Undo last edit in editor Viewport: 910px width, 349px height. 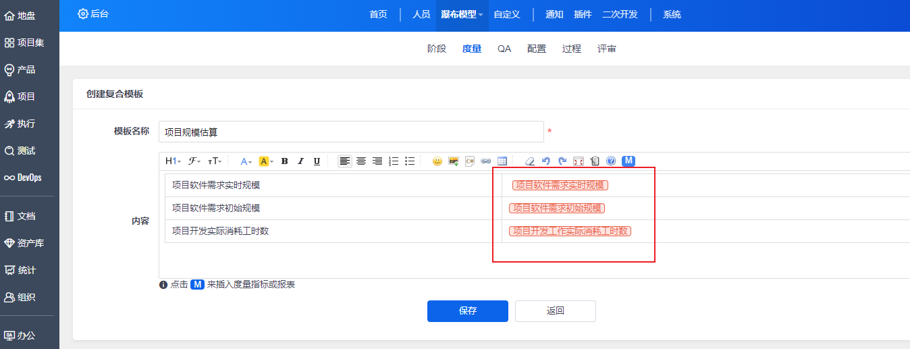pos(546,161)
